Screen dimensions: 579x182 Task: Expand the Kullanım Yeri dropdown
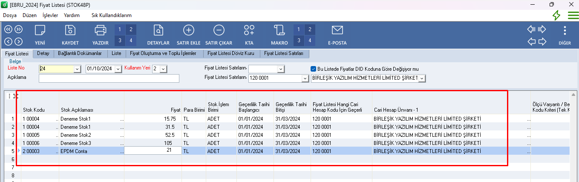(164, 69)
